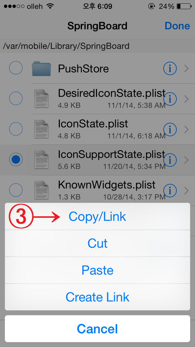Open info for DesiredIconState.plist
195x347 pixels.
170,99
